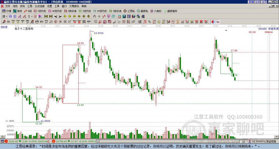Click the 赢家服务 toolbar button
Viewport: 279px width, 149px height.
(171, 11)
